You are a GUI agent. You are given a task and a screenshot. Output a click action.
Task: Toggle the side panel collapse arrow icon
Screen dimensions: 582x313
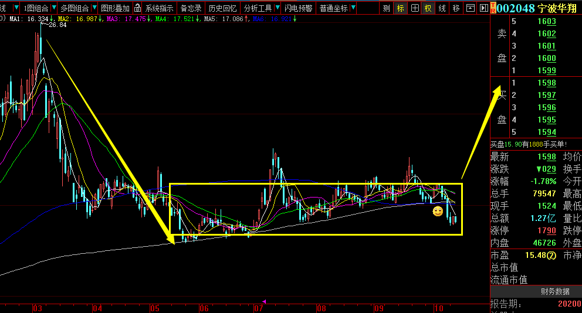[x=483, y=8]
